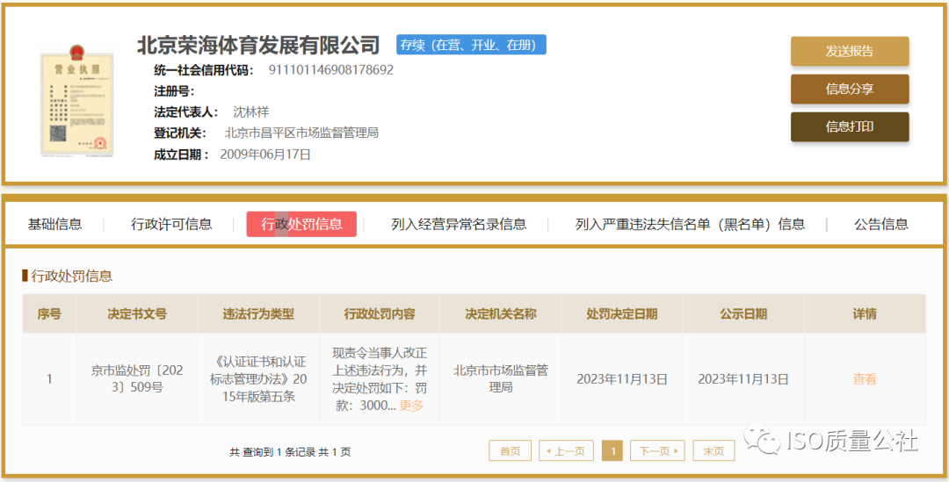Go to 下一页 in pagination

pyautogui.click(x=658, y=450)
